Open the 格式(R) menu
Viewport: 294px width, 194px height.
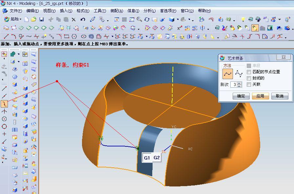[x=83, y=11]
